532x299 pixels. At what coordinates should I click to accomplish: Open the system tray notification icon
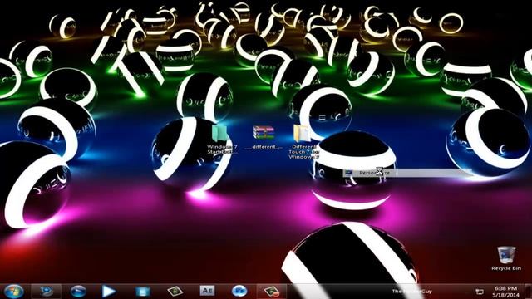click(480, 292)
